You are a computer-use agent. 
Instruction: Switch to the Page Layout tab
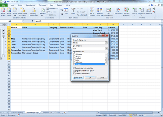pyautogui.click(x=31, y=5)
